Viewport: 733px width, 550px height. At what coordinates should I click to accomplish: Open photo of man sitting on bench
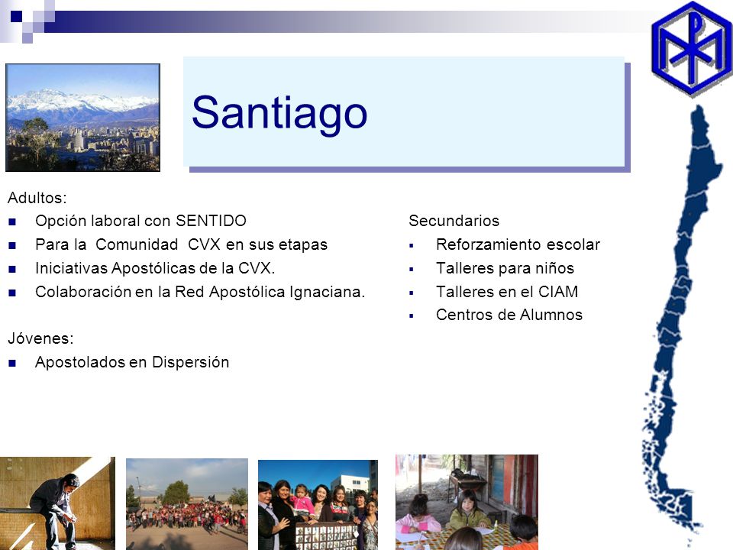pyautogui.click(x=57, y=503)
